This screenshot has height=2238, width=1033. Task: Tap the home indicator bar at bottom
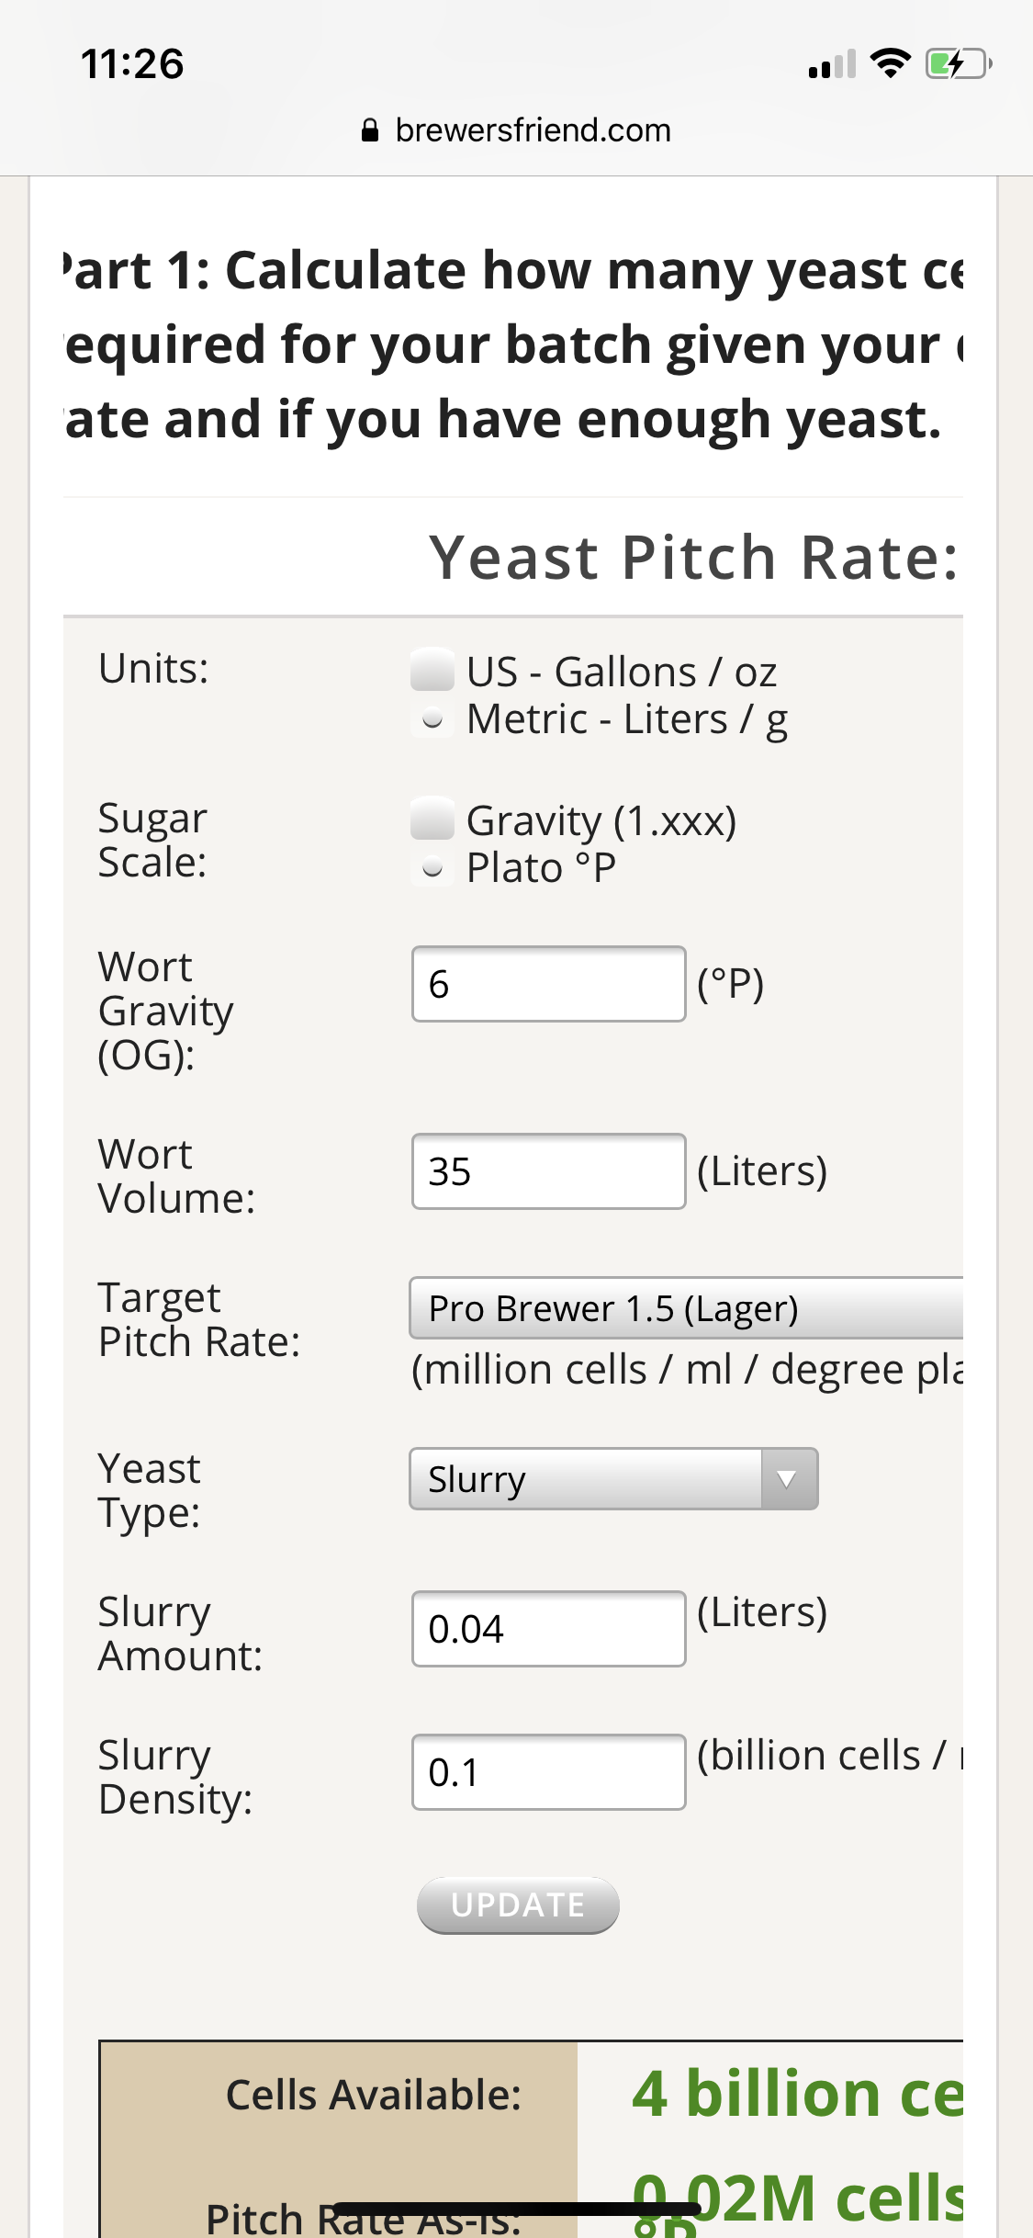tap(516, 2209)
